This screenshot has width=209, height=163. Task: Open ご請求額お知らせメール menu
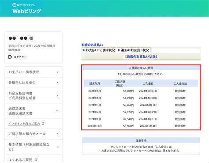click(34, 134)
